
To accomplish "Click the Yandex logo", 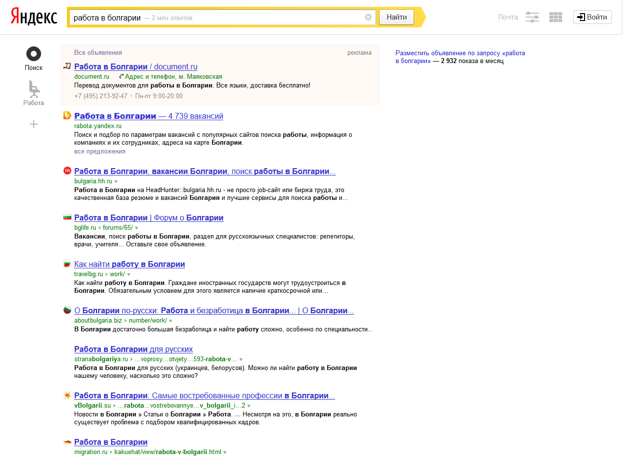I will point(34,17).
